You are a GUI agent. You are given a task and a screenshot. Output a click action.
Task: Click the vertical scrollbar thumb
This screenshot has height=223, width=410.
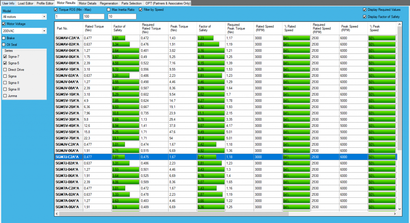tap(399, 88)
